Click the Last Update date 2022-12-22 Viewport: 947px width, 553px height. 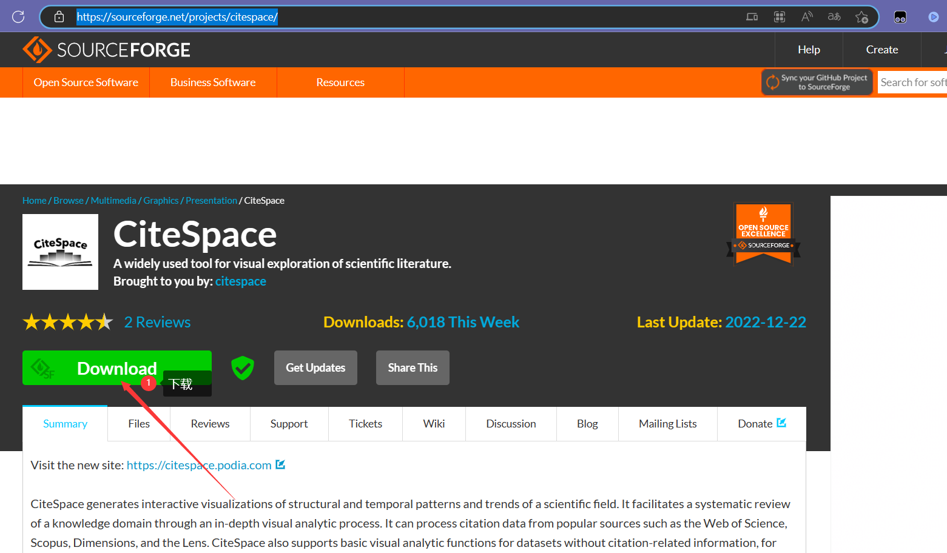(766, 322)
